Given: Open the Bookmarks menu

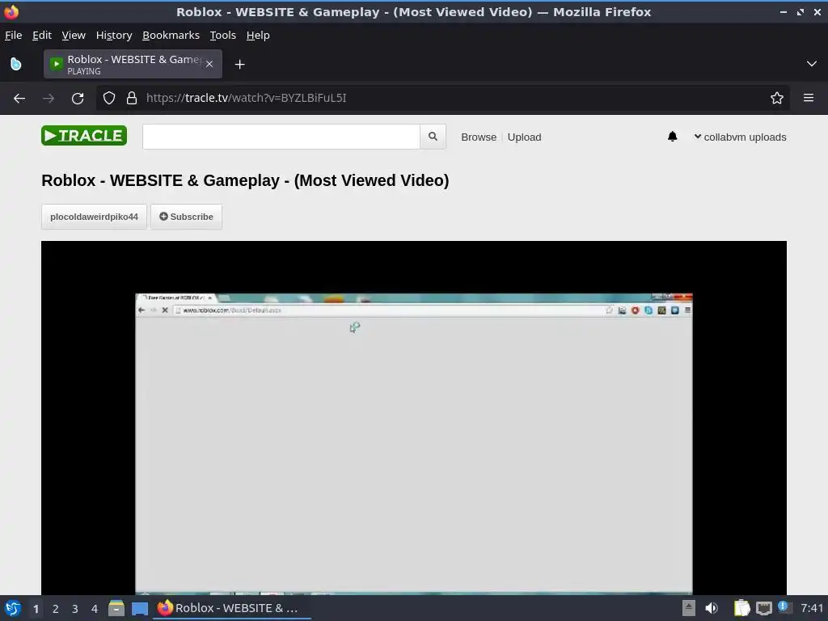Looking at the screenshot, I should 171,36.
